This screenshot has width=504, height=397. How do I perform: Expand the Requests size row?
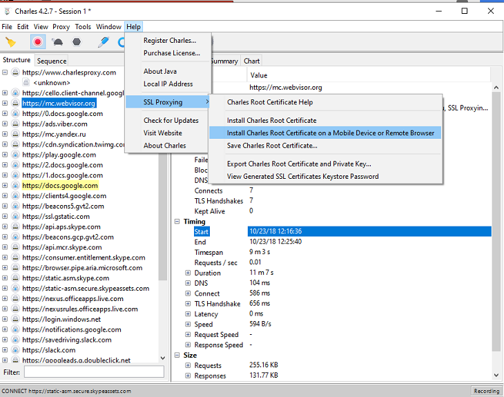click(x=188, y=365)
